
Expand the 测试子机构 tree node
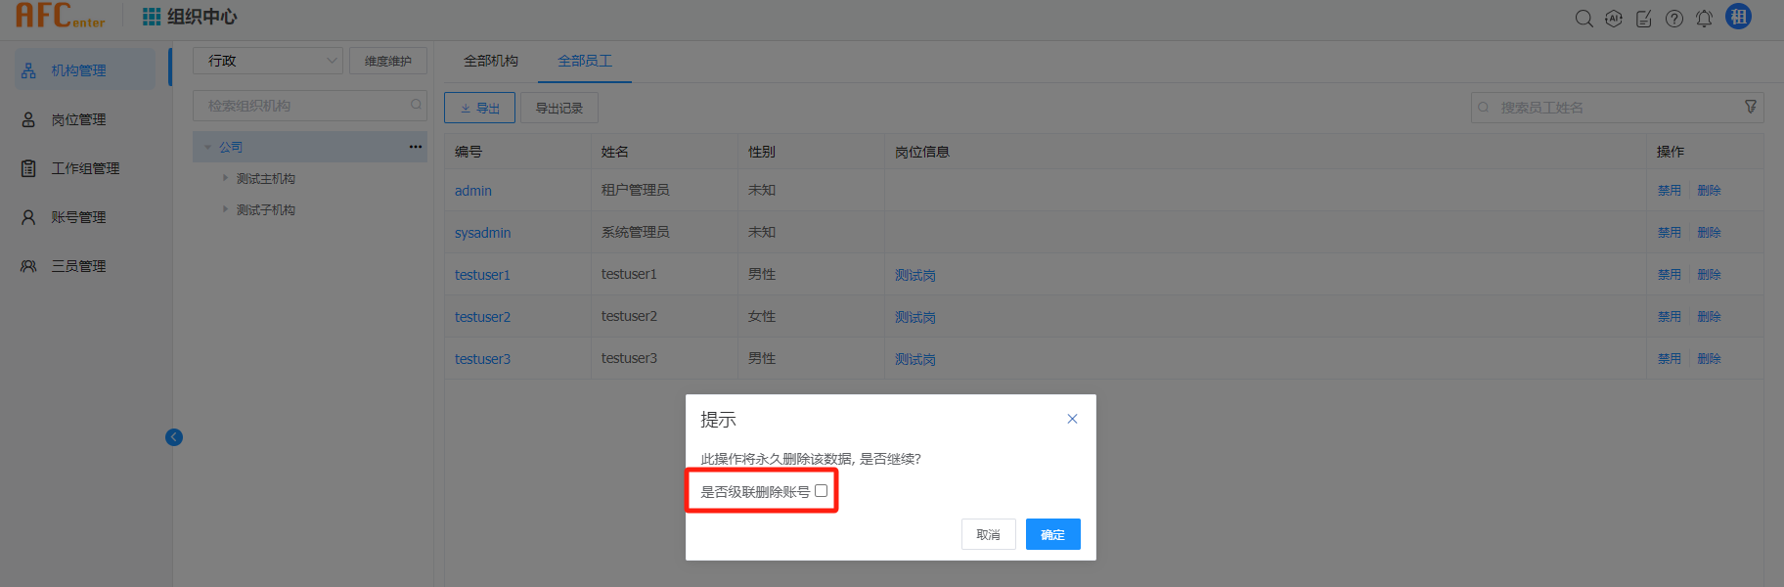(225, 209)
